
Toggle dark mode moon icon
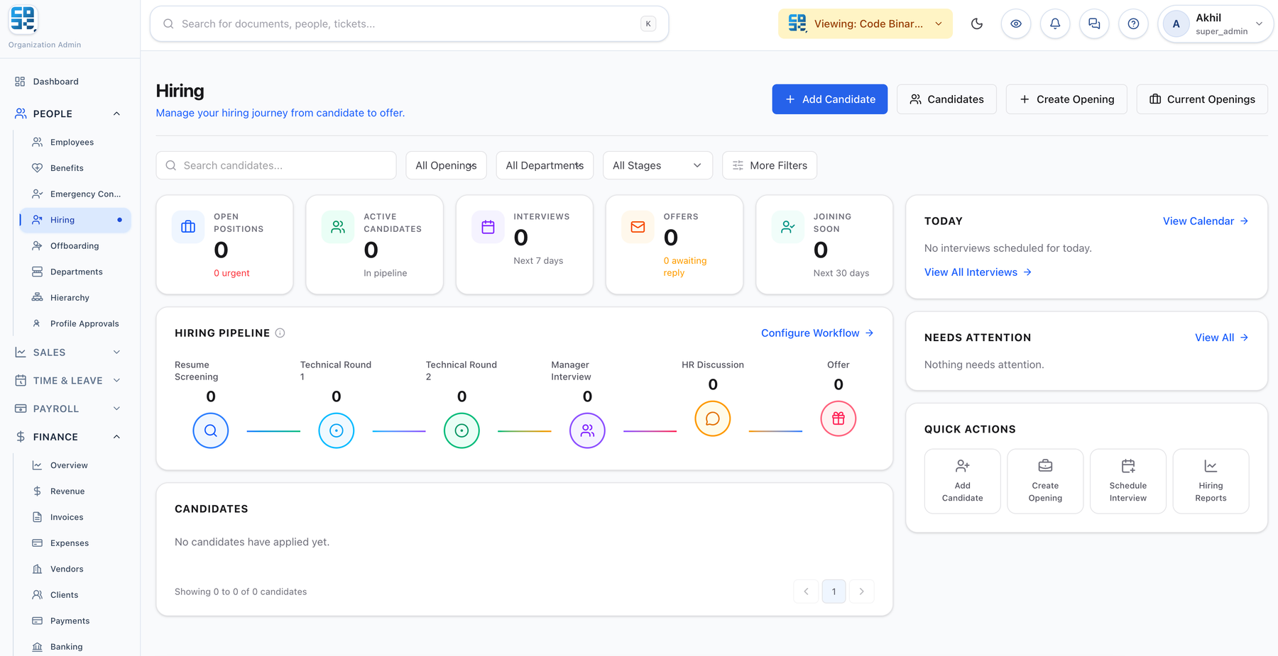(977, 23)
